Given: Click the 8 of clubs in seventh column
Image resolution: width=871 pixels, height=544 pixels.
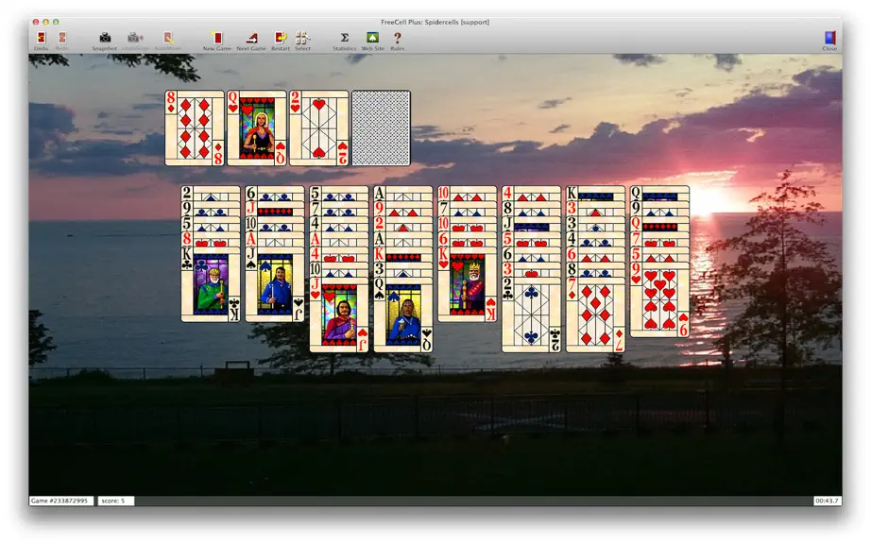Looking at the screenshot, I should coord(595,270).
